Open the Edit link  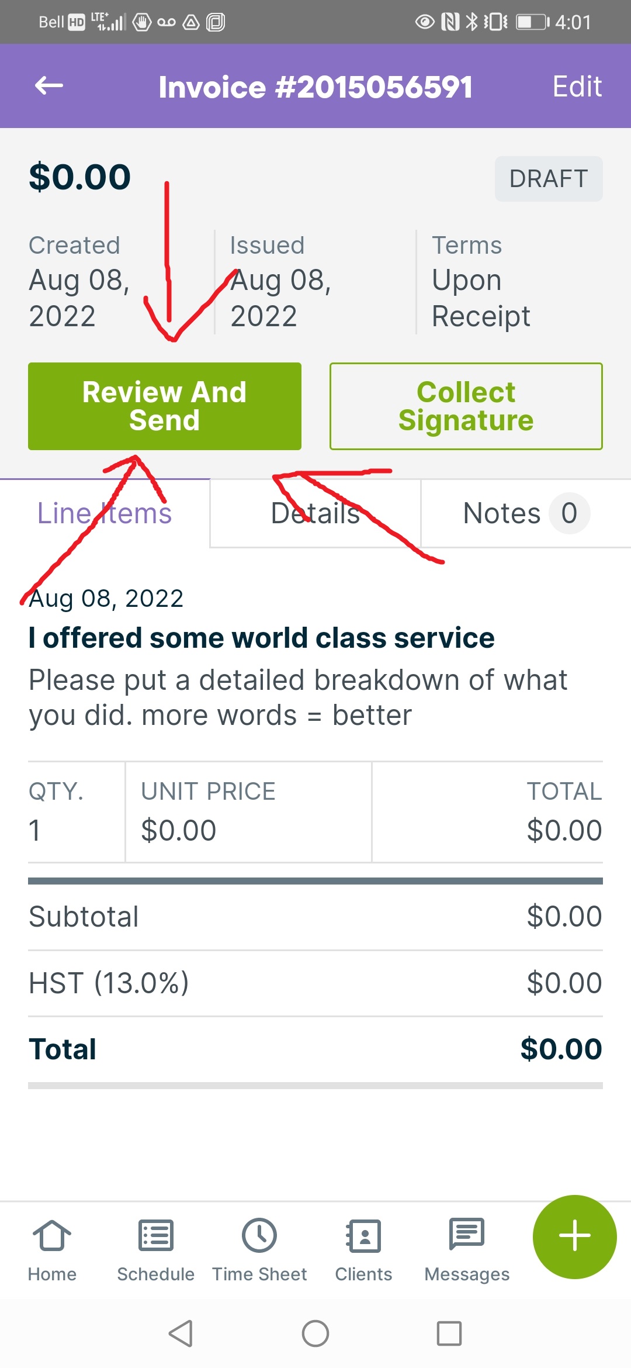pyautogui.click(x=577, y=85)
